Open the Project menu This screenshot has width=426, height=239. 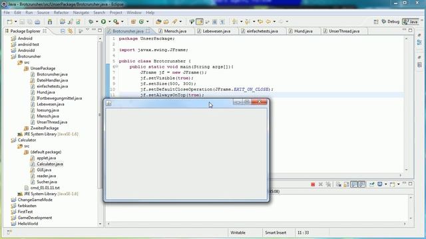[x=116, y=13]
